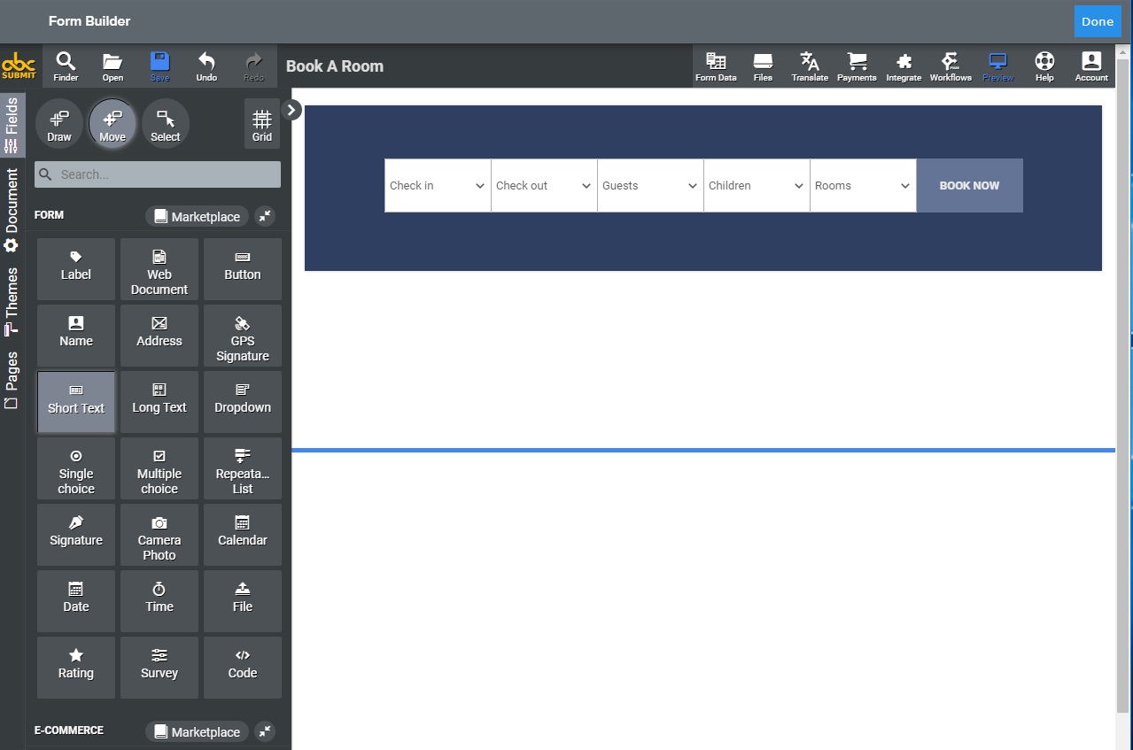Open the Finder search tool
Viewport: 1133px width, 750px height.
(66, 66)
